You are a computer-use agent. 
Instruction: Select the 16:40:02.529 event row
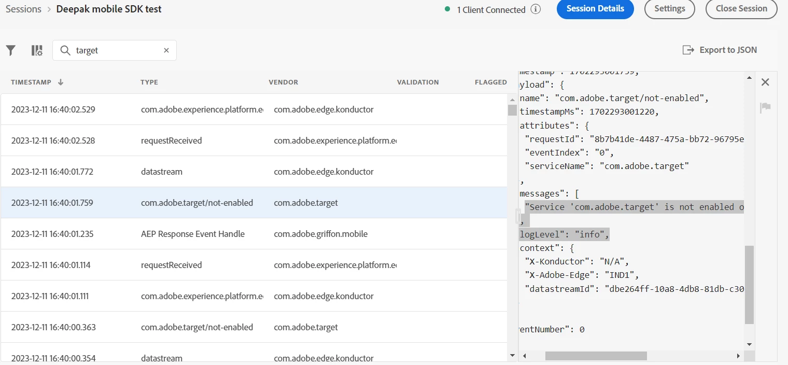tap(254, 109)
